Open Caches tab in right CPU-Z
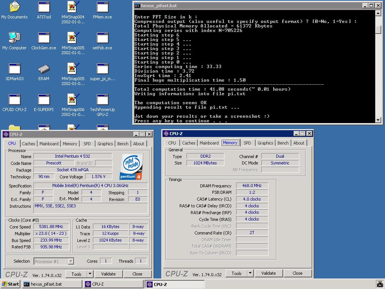This screenshot has height=289, width=385. click(x=189, y=143)
